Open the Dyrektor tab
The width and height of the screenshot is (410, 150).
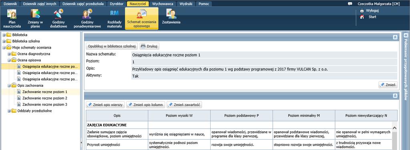(117, 4)
